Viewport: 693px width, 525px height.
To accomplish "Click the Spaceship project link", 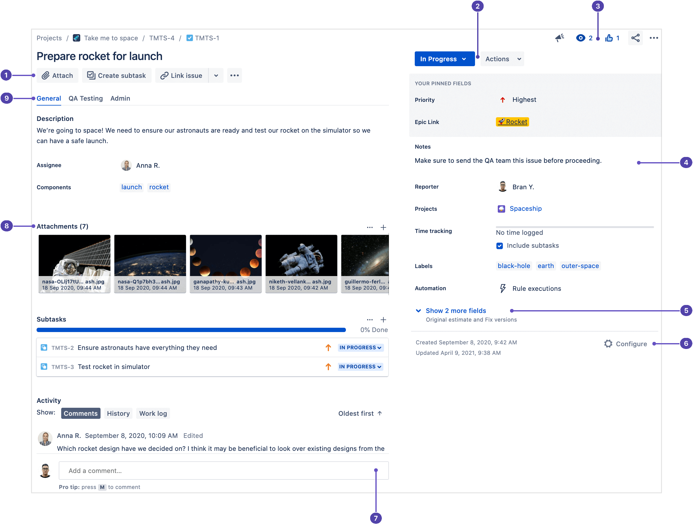I will [527, 208].
